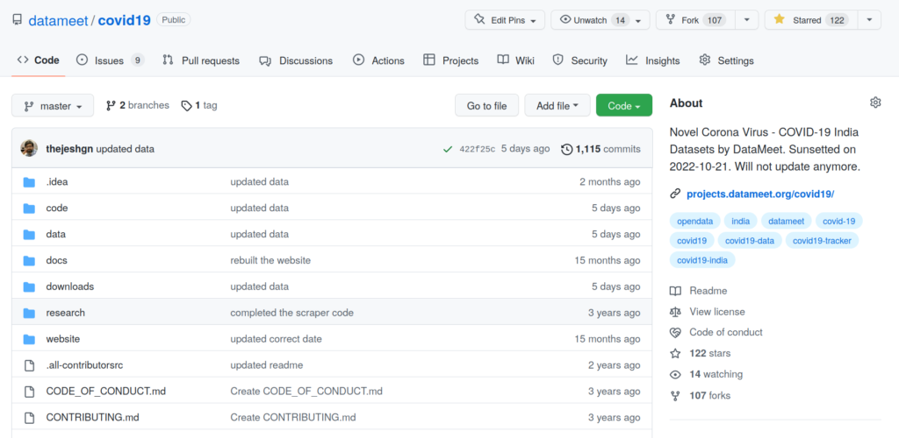
Task: Click the Starred button
Action: pyautogui.click(x=810, y=20)
